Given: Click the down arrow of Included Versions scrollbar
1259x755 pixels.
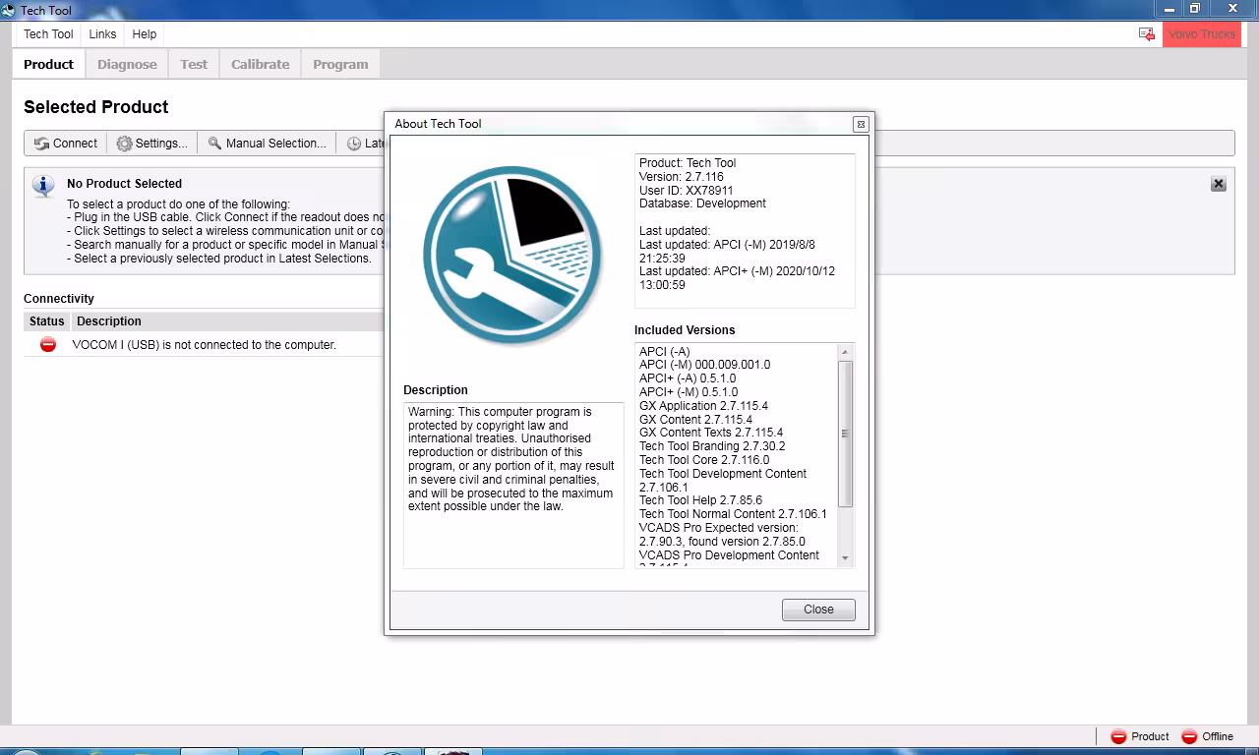Looking at the screenshot, I should [845, 557].
